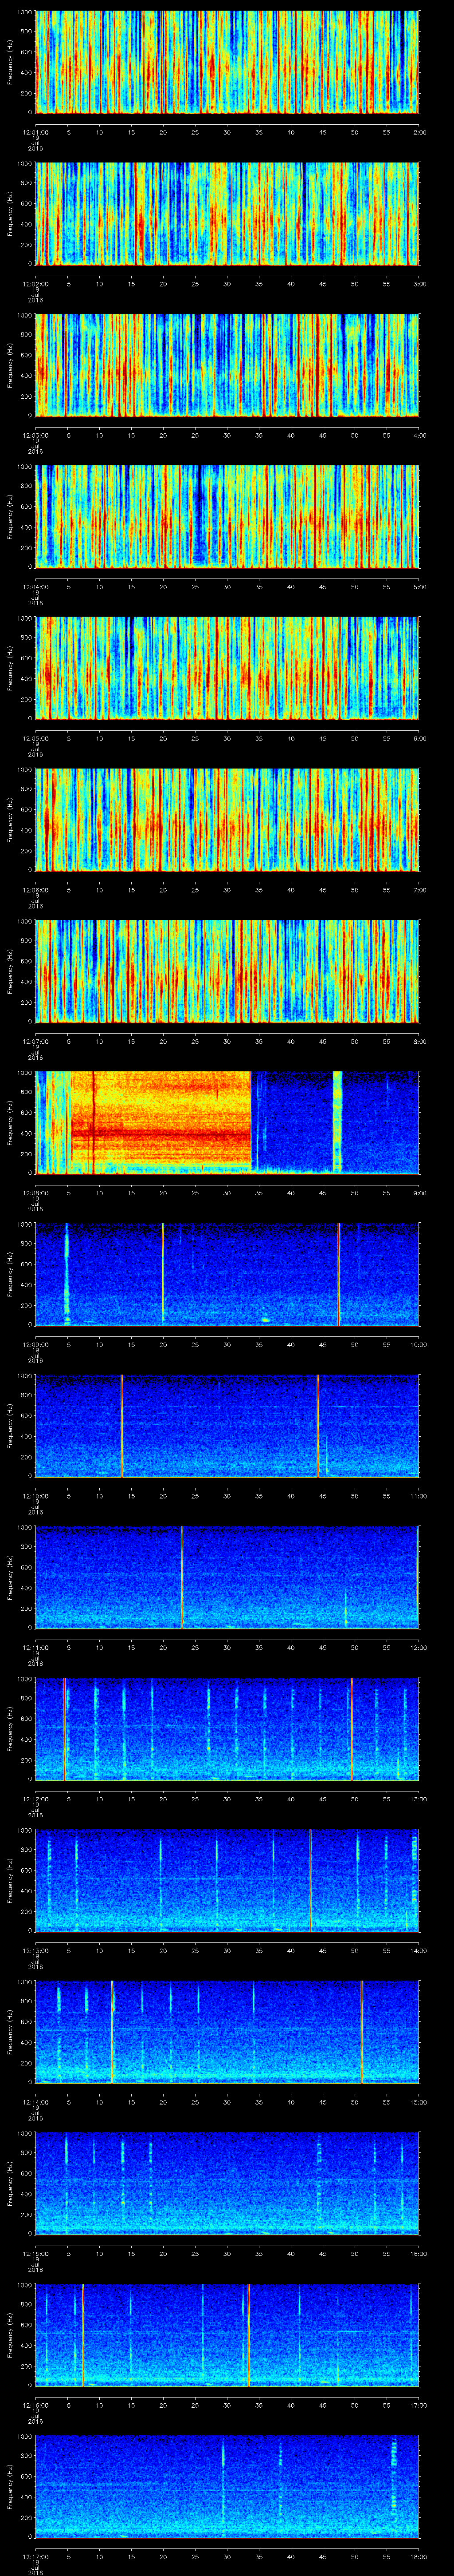454x2576 pixels.
Task: Click the spectrogram panel starting at 12:15:00
Action: pyautogui.click(x=227, y=2183)
